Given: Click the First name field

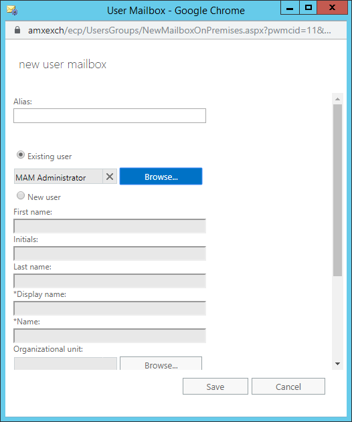Looking at the screenshot, I should click(x=110, y=226).
